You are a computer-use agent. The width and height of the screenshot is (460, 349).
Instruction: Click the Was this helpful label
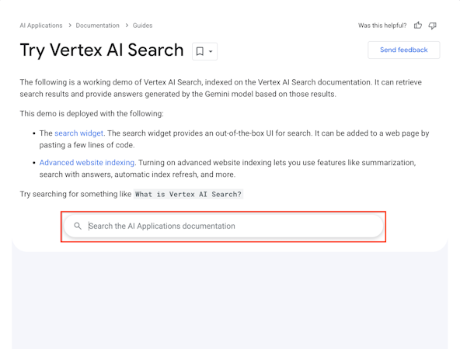click(x=382, y=26)
